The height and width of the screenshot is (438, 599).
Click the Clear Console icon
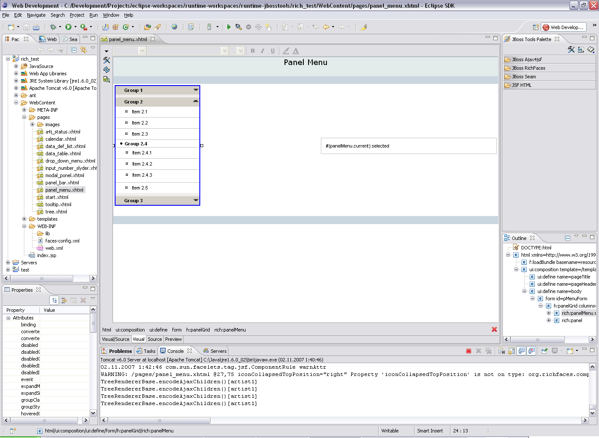[502, 351]
